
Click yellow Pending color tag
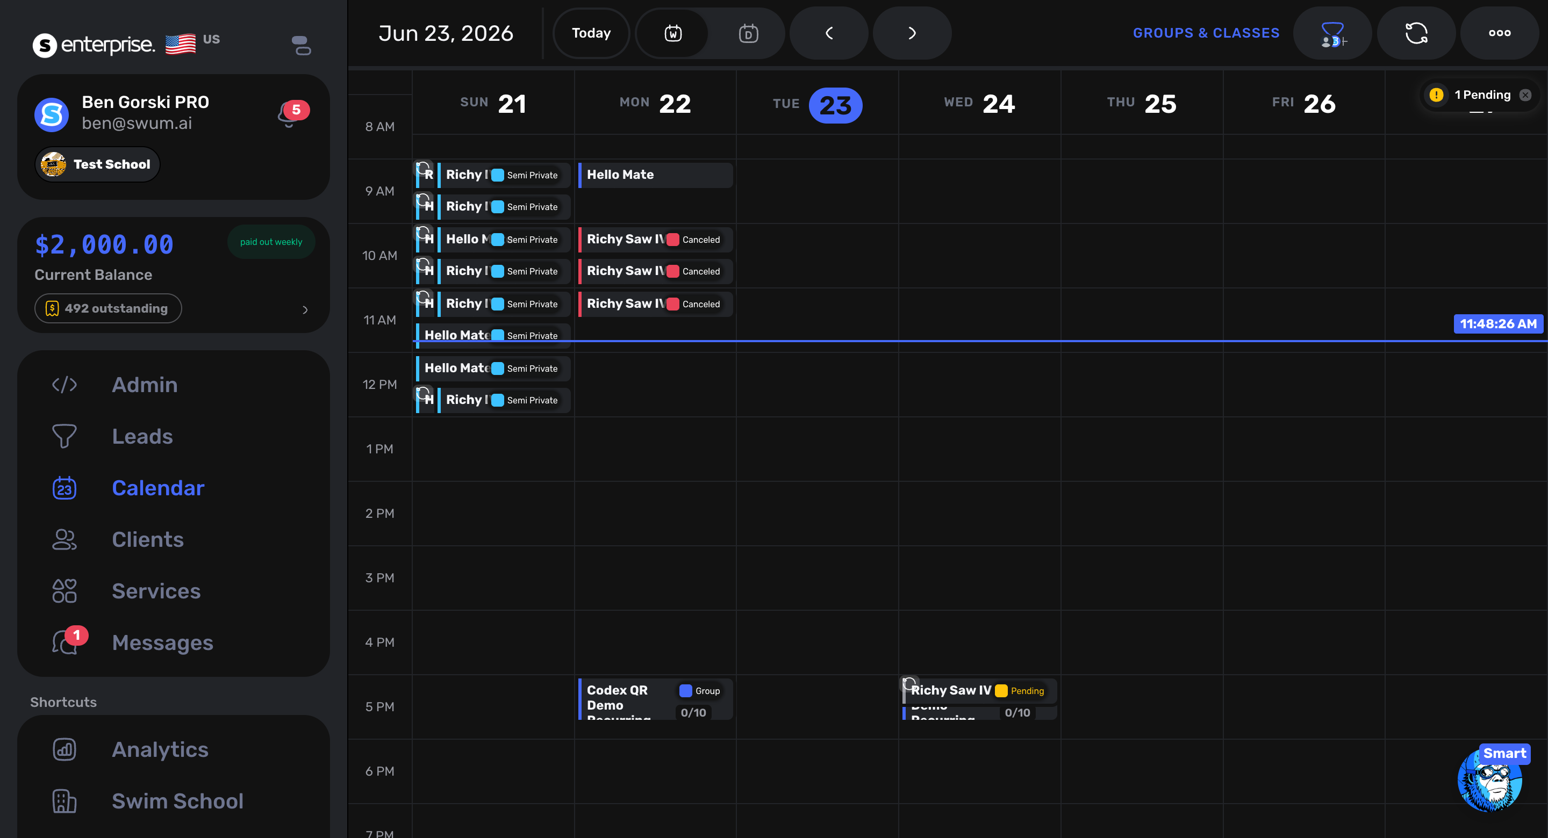click(1000, 691)
